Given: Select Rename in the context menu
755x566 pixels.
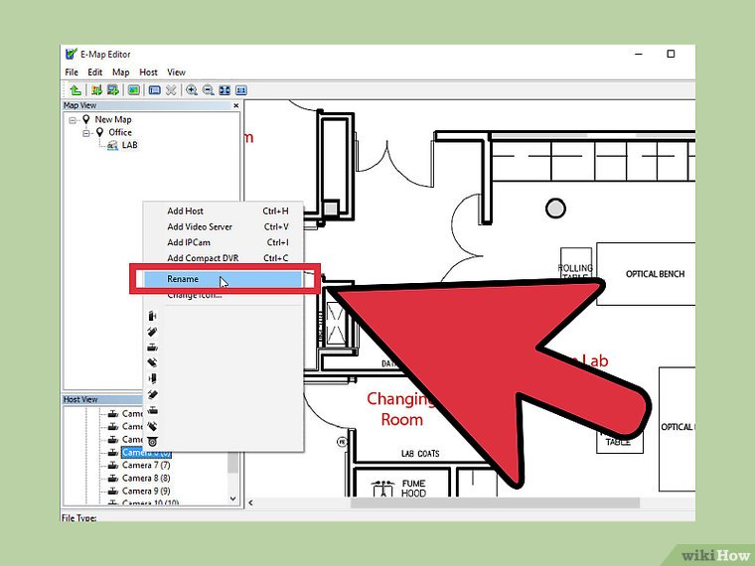Looking at the screenshot, I should 183,279.
